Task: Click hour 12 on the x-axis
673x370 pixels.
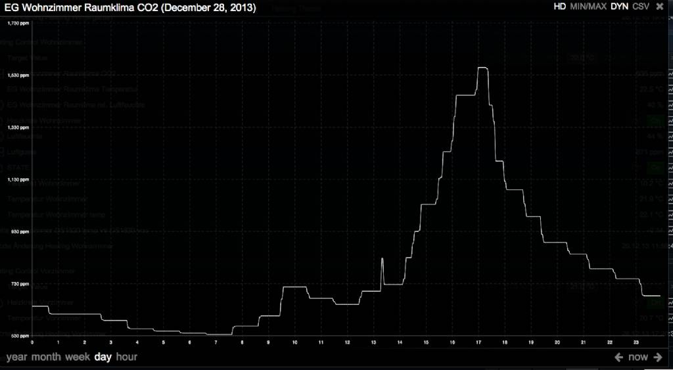Action: 347,342
